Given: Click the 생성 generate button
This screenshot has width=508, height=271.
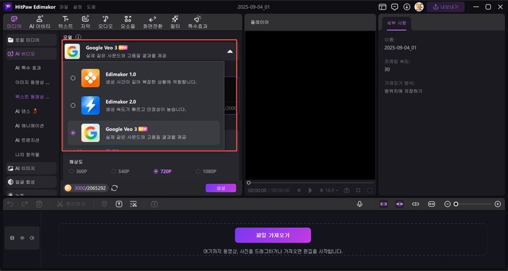Looking at the screenshot, I should (221, 188).
